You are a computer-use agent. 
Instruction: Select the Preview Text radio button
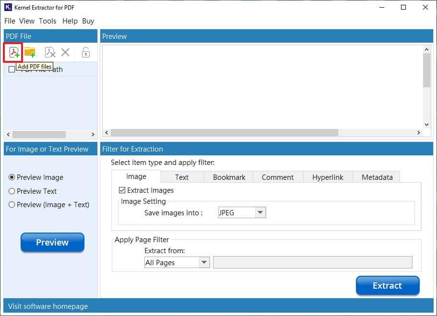[x=12, y=191]
